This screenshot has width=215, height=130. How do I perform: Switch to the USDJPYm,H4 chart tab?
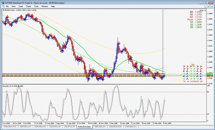[x=69, y=127]
